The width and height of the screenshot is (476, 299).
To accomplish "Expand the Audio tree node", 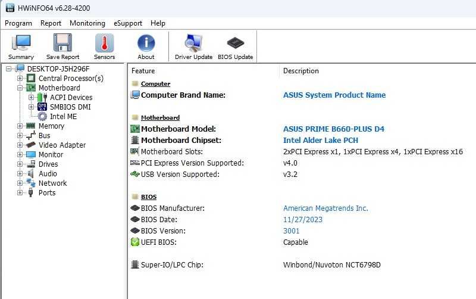I will (x=20, y=174).
